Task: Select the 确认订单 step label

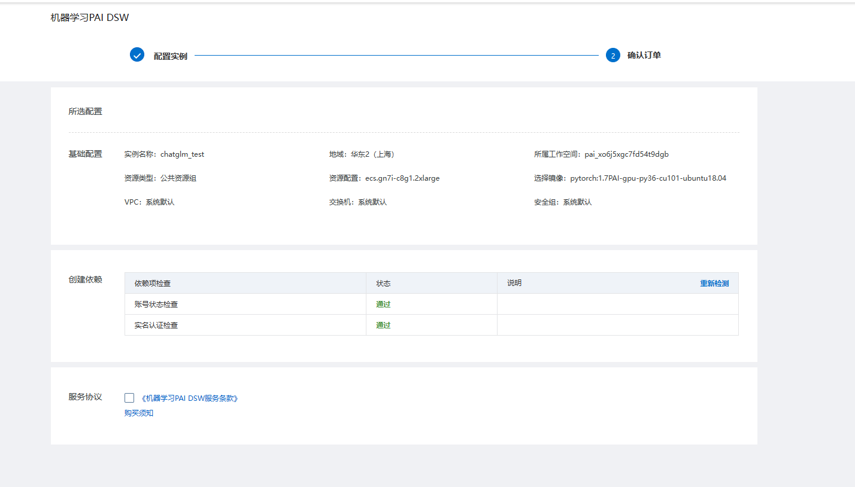Action: click(x=644, y=56)
